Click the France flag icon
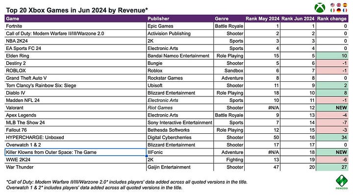Viewport: 353px width, 195px height. [345, 10]
